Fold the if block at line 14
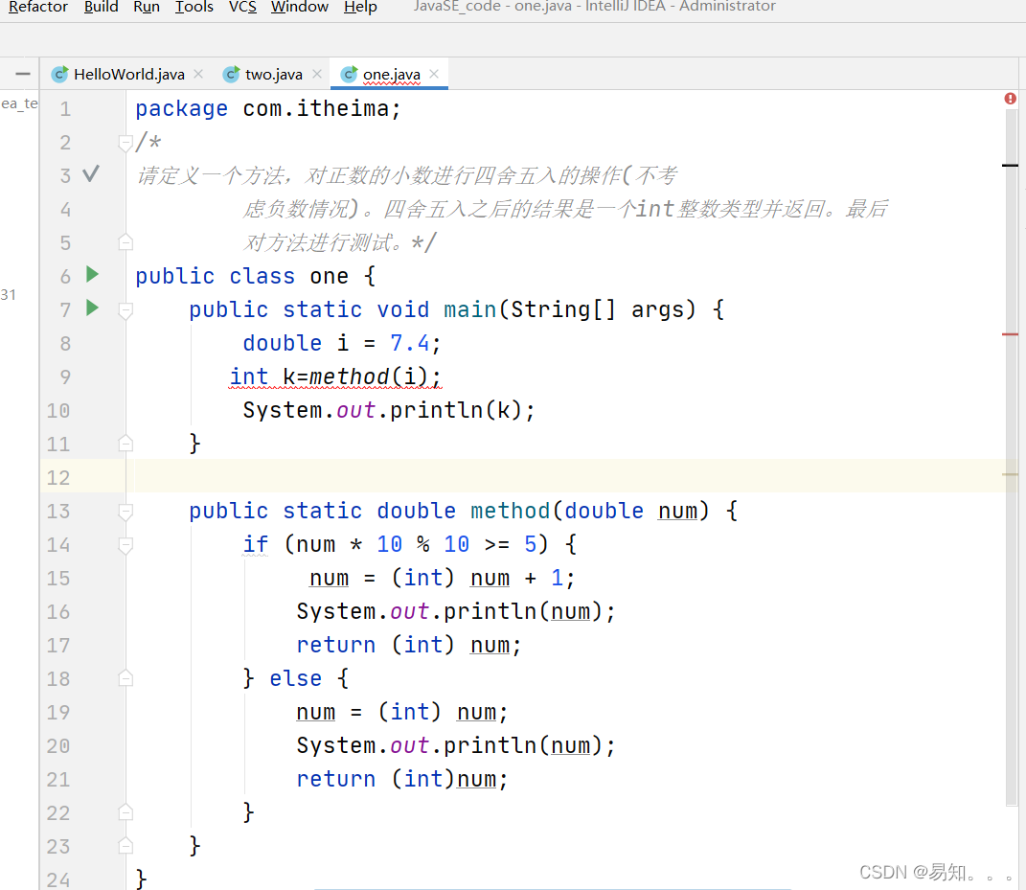The height and width of the screenshot is (890, 1026). pyautogui.click(x=125, y=545)
